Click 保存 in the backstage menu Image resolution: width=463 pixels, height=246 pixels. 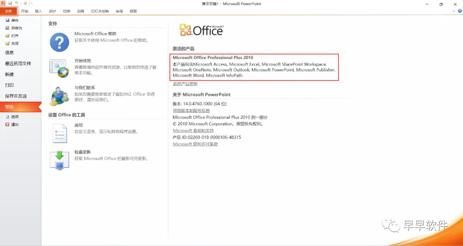(12, 21)
